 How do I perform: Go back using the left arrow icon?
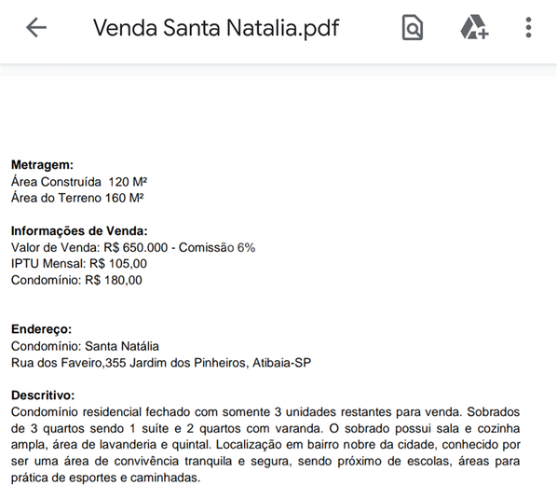[x=36, y=27]
